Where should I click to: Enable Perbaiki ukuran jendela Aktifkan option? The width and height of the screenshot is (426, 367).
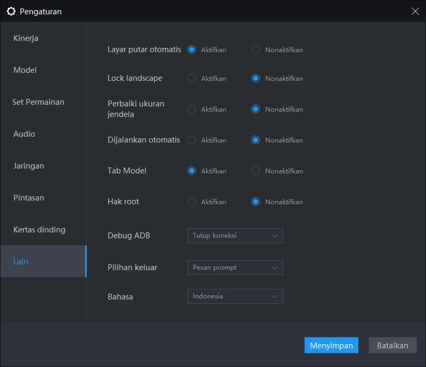click(x=192, y=109)
